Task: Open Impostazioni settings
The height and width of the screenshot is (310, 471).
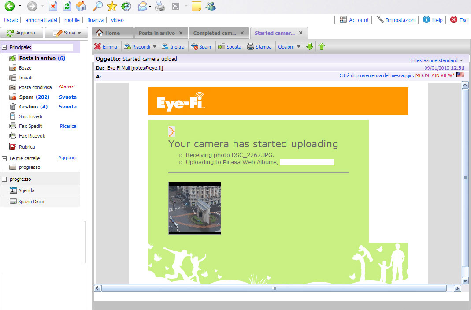Action: [x=396, y=20]
